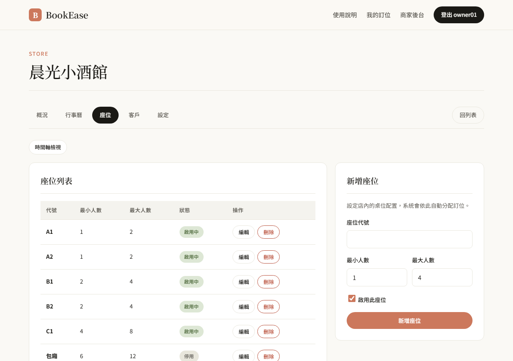Open the 客戶 tab
Viewport: 513px width, 361px height.
tap(134, 115)
